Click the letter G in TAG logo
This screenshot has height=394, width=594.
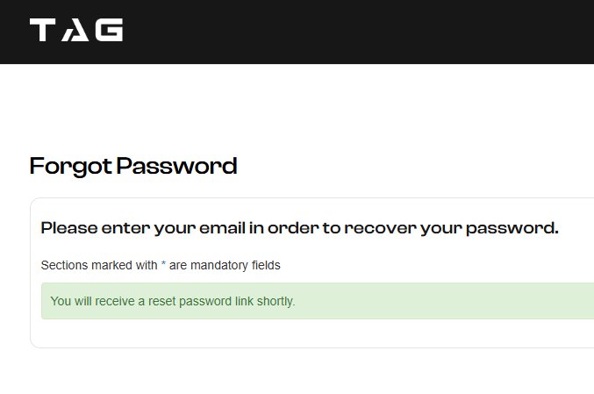click(109, 30)
